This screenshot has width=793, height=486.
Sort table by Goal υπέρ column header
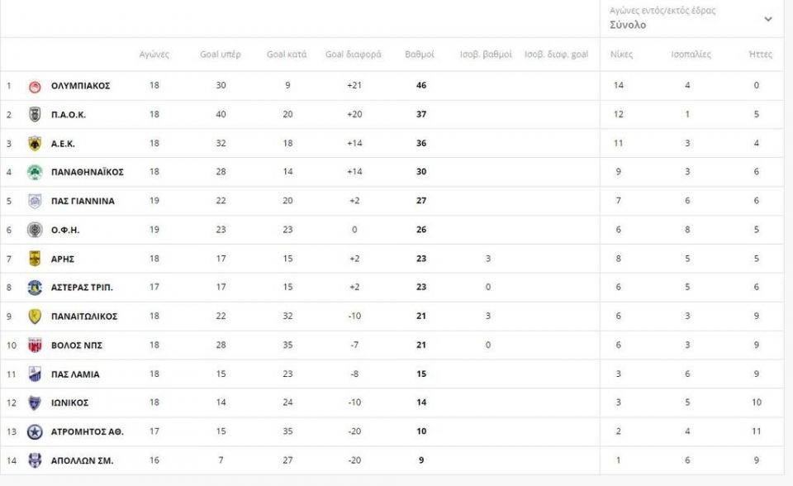pos(221,55)
